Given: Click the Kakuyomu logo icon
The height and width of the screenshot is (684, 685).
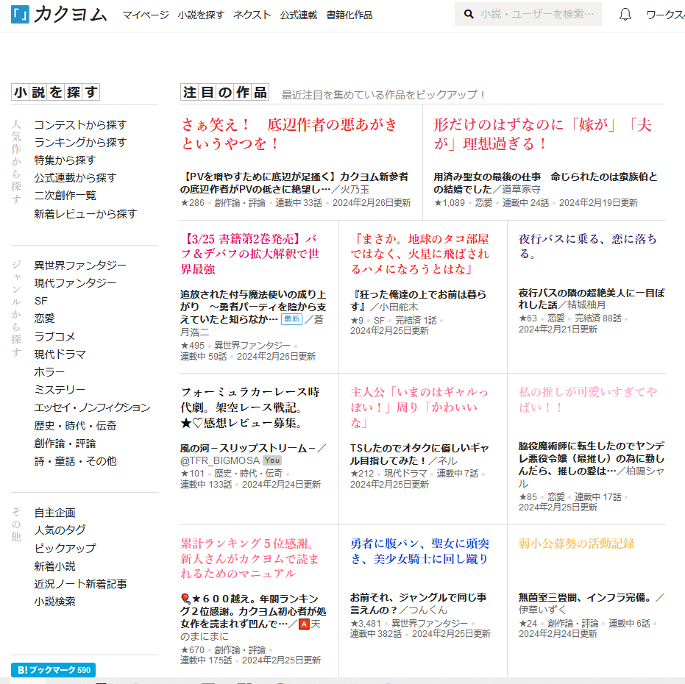Looking at the screenshot, I should (x=21, y=15).
